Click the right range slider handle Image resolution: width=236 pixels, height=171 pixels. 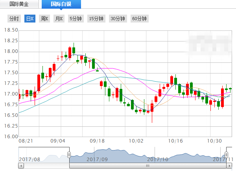click(227, 155)
